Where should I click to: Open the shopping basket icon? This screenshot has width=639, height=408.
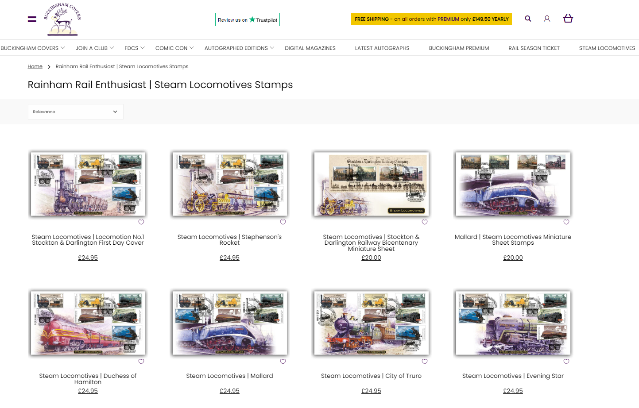pyautogui.click(x=568, y=19)
